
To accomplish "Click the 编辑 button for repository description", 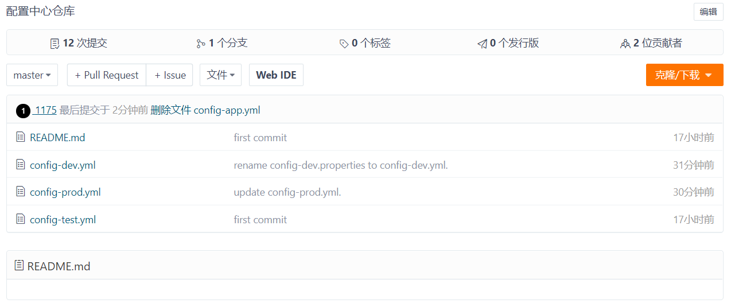I will point(708,11).
